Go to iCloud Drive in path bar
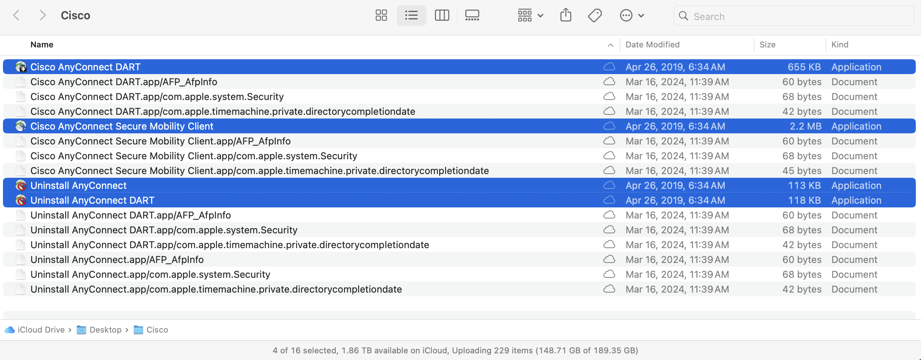Screen dimensions: 921x360 click(41, 330)
